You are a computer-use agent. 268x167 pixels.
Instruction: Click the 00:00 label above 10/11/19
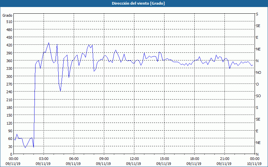(255, 159)
